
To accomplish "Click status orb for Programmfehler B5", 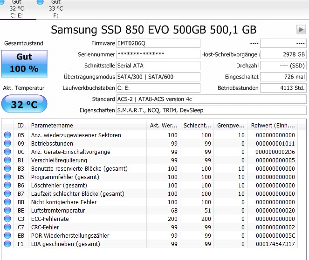I will coord(7,177).
